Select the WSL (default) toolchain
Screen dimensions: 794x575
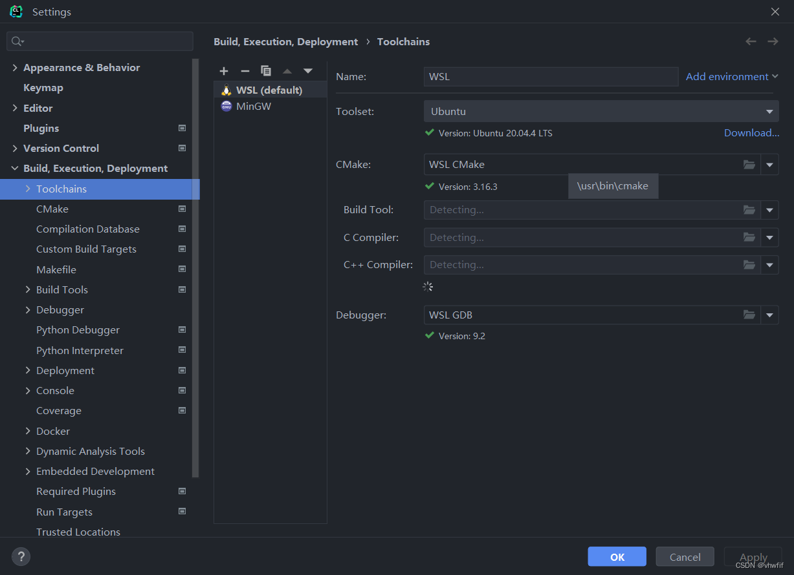(270, 90)
